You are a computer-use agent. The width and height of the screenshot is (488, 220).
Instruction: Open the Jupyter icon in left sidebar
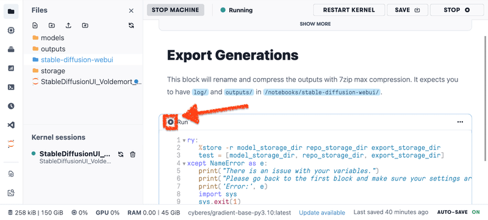(11, 144)
